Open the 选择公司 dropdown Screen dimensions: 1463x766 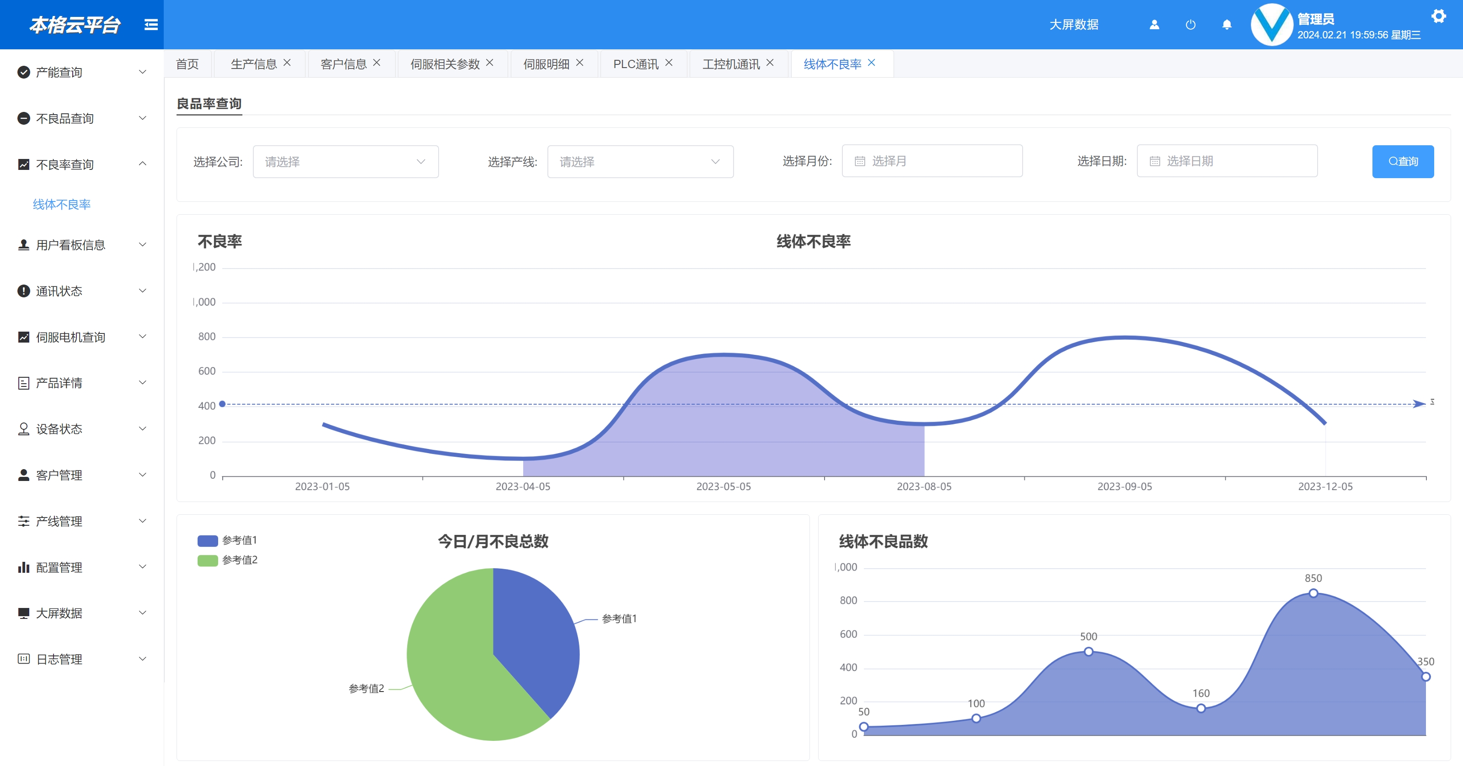point(345,162)
